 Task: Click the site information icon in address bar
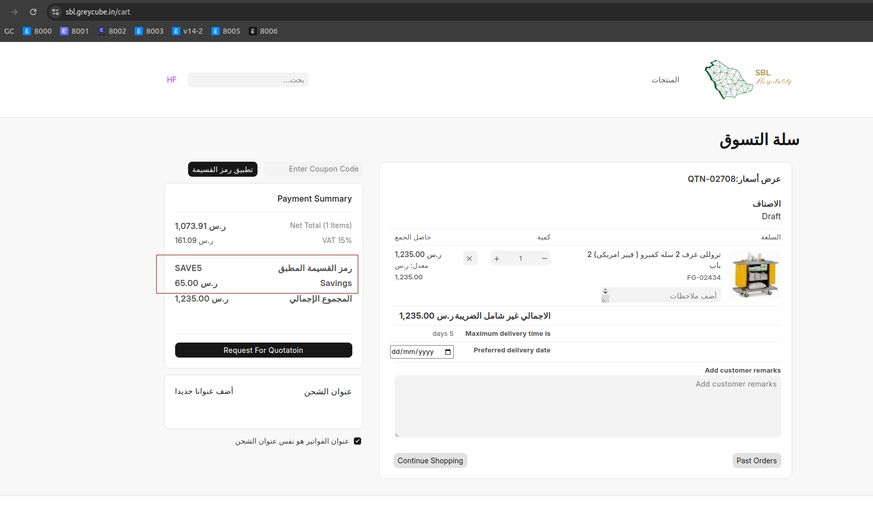click(55, 12)
